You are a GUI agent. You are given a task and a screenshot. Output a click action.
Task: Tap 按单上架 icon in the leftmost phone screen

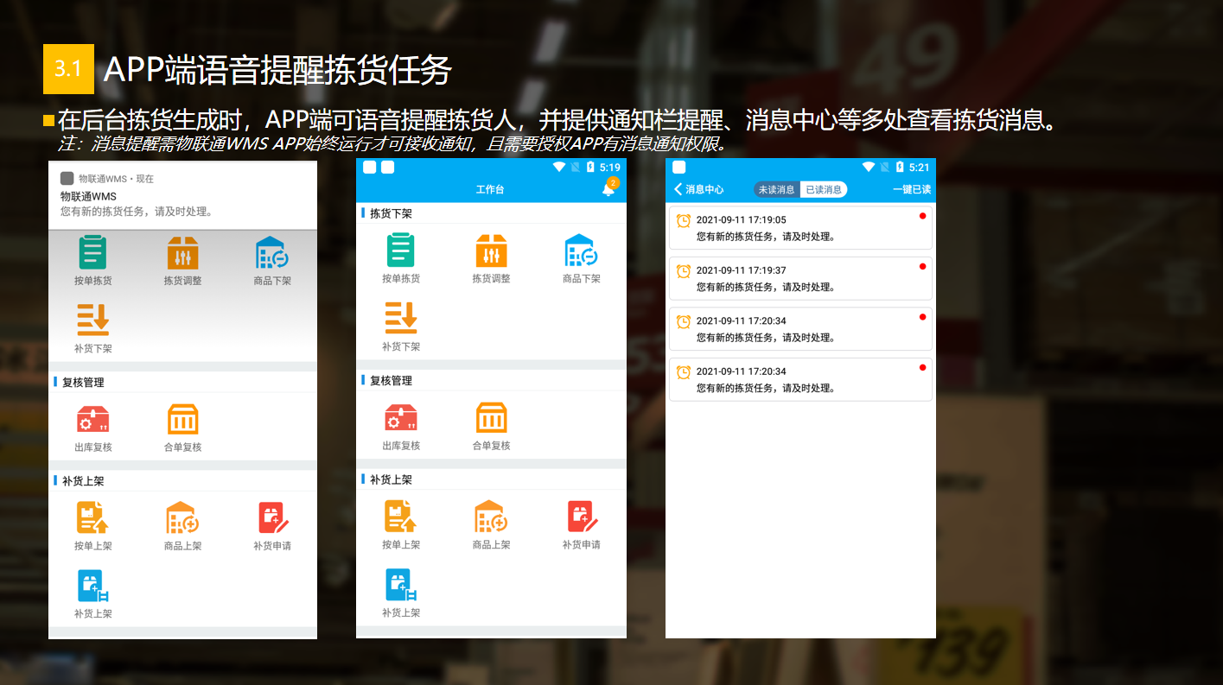click(92, 517)
